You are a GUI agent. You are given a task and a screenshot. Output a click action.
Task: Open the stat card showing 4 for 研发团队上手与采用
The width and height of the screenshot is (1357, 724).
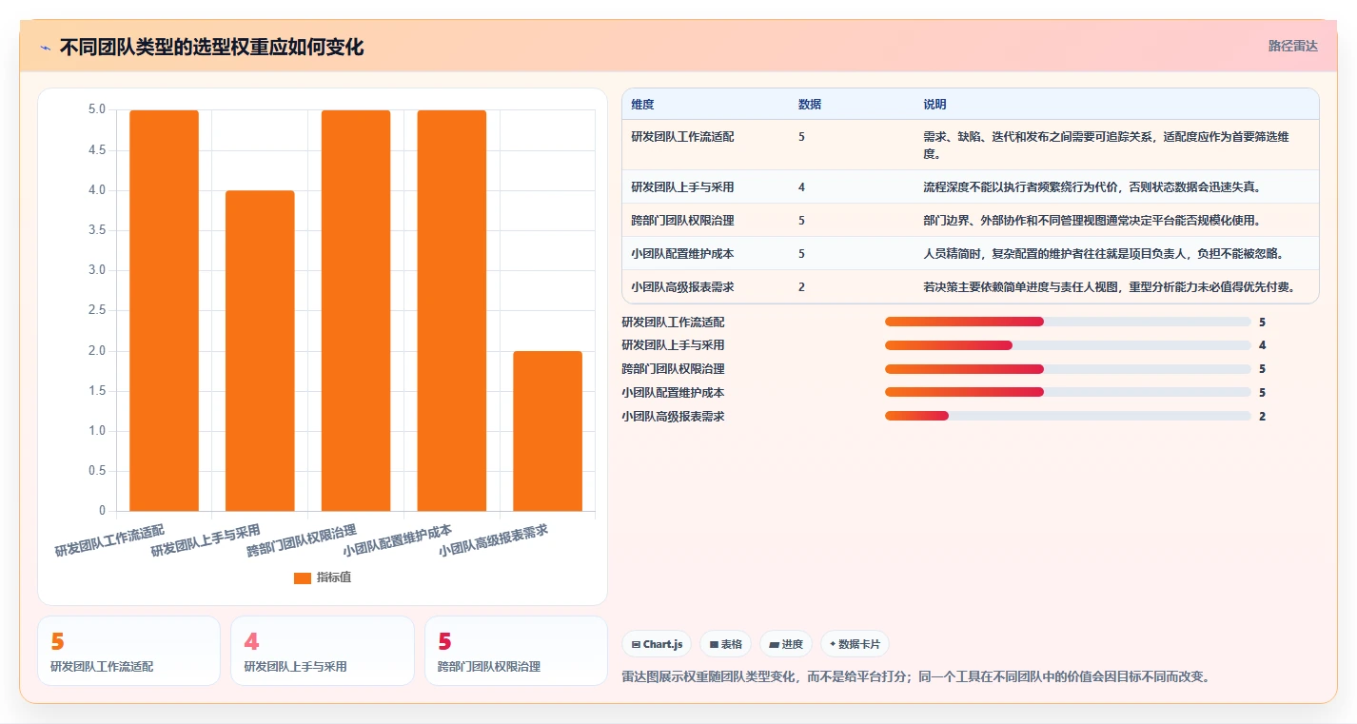coord(323,651)
